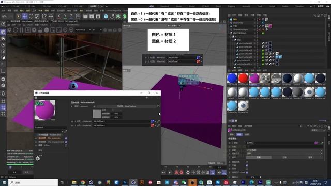Open the File menu in Live Viewer

point(16,25)
